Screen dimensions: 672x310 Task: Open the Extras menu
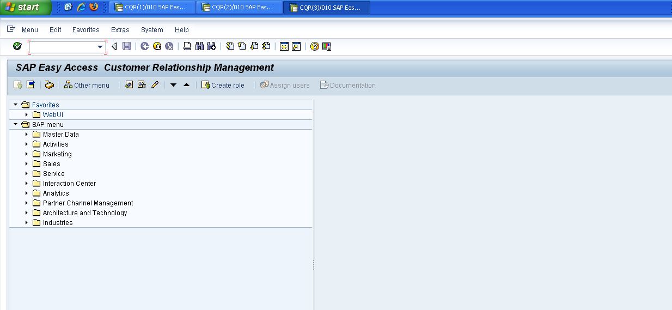[120, 30]
